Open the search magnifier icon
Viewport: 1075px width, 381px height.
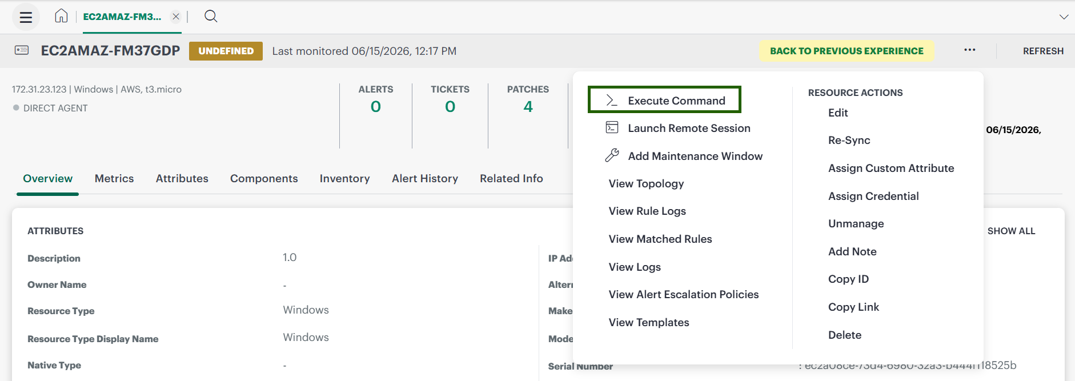[211, 16]
